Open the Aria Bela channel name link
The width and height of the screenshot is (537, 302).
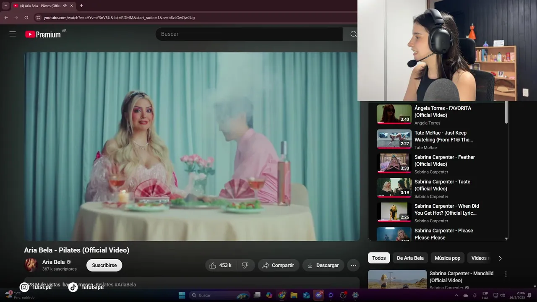(x=53, y=262)
